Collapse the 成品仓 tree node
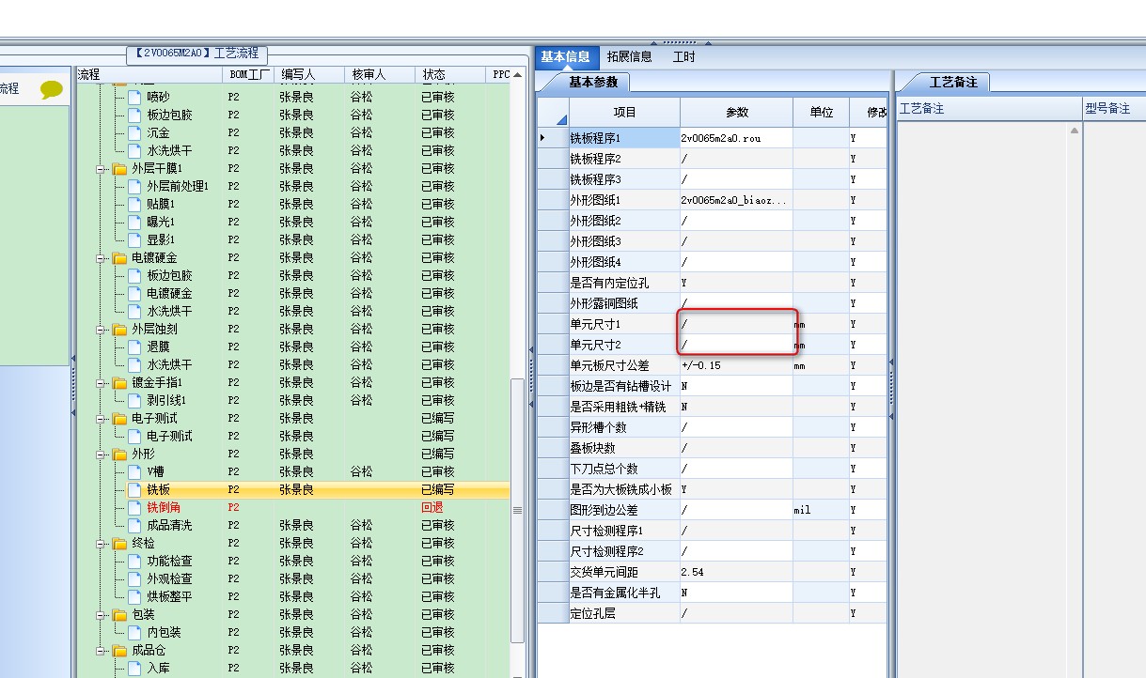This screenshot has width=1146, height=678. [x=102, y=651]
